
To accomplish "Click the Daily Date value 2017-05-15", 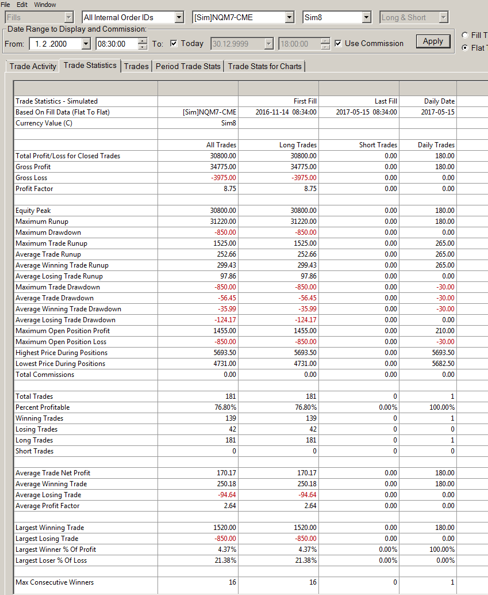I will 437,112.
